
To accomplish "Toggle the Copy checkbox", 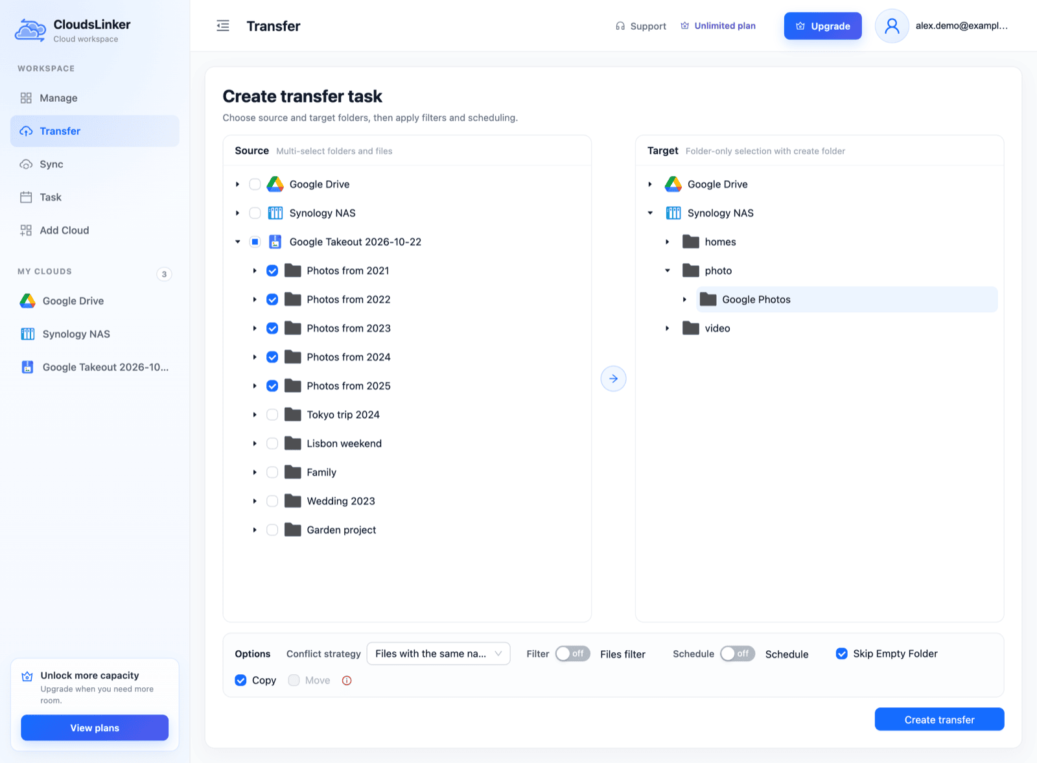I will coord(240,680).
